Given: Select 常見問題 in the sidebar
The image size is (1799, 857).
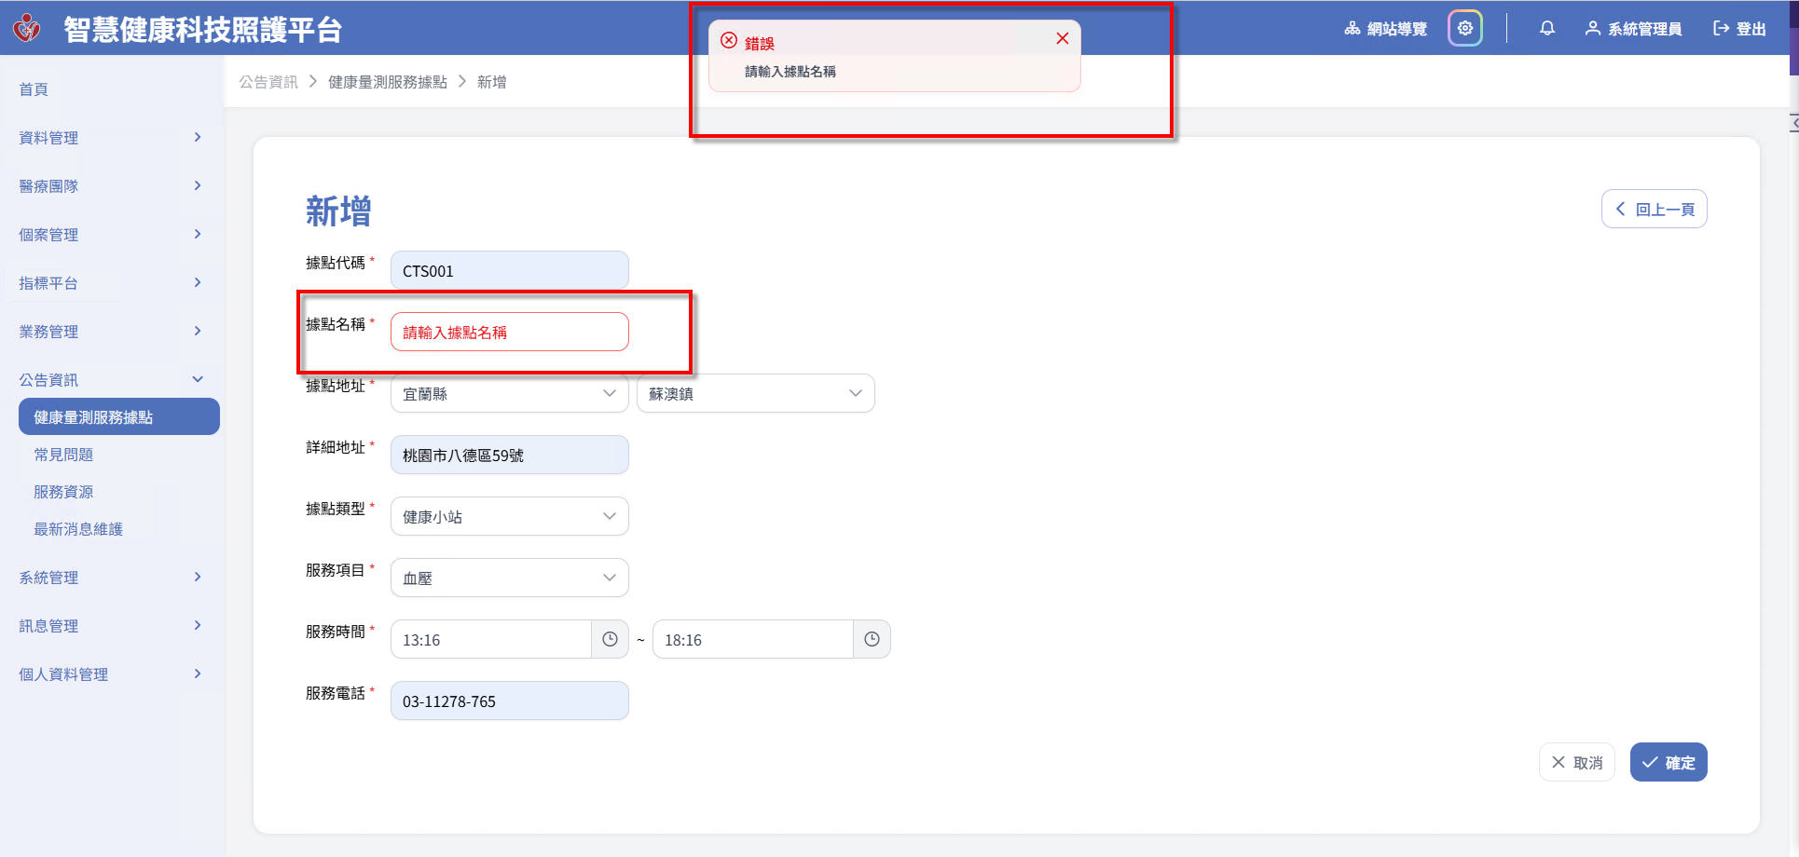Looking at the screenshot, I should [x=63, y=455].
